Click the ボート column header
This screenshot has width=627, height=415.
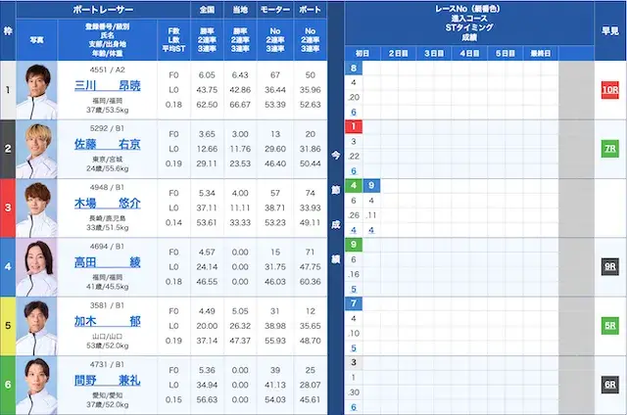click(311, 10)
